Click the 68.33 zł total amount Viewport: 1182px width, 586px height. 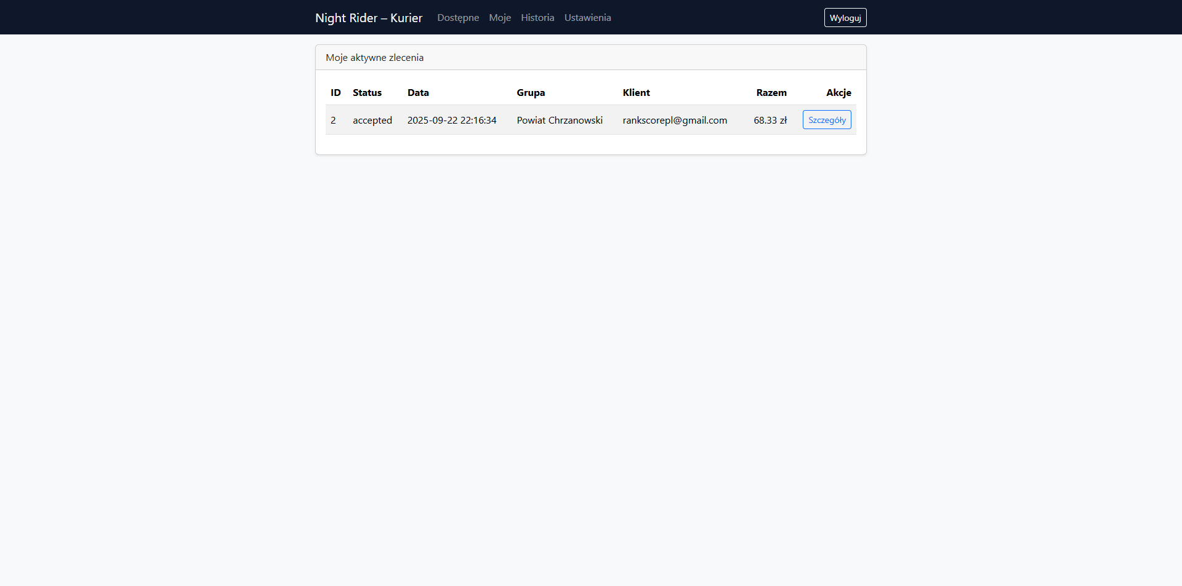pos(770,121)
